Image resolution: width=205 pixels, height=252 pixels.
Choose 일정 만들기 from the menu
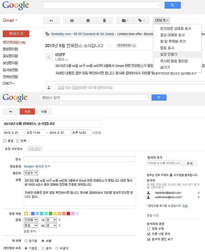click(177, 54)
